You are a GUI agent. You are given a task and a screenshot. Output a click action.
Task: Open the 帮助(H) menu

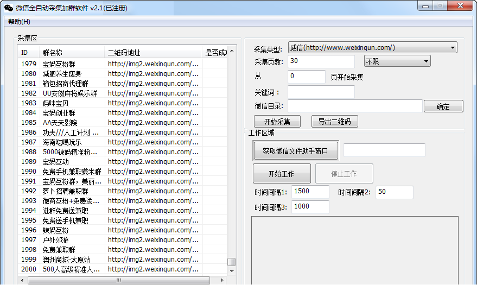click(x=19, y=22)
